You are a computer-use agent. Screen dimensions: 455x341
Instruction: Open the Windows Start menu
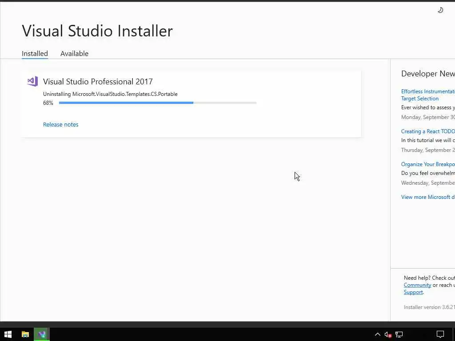[8, 334]
